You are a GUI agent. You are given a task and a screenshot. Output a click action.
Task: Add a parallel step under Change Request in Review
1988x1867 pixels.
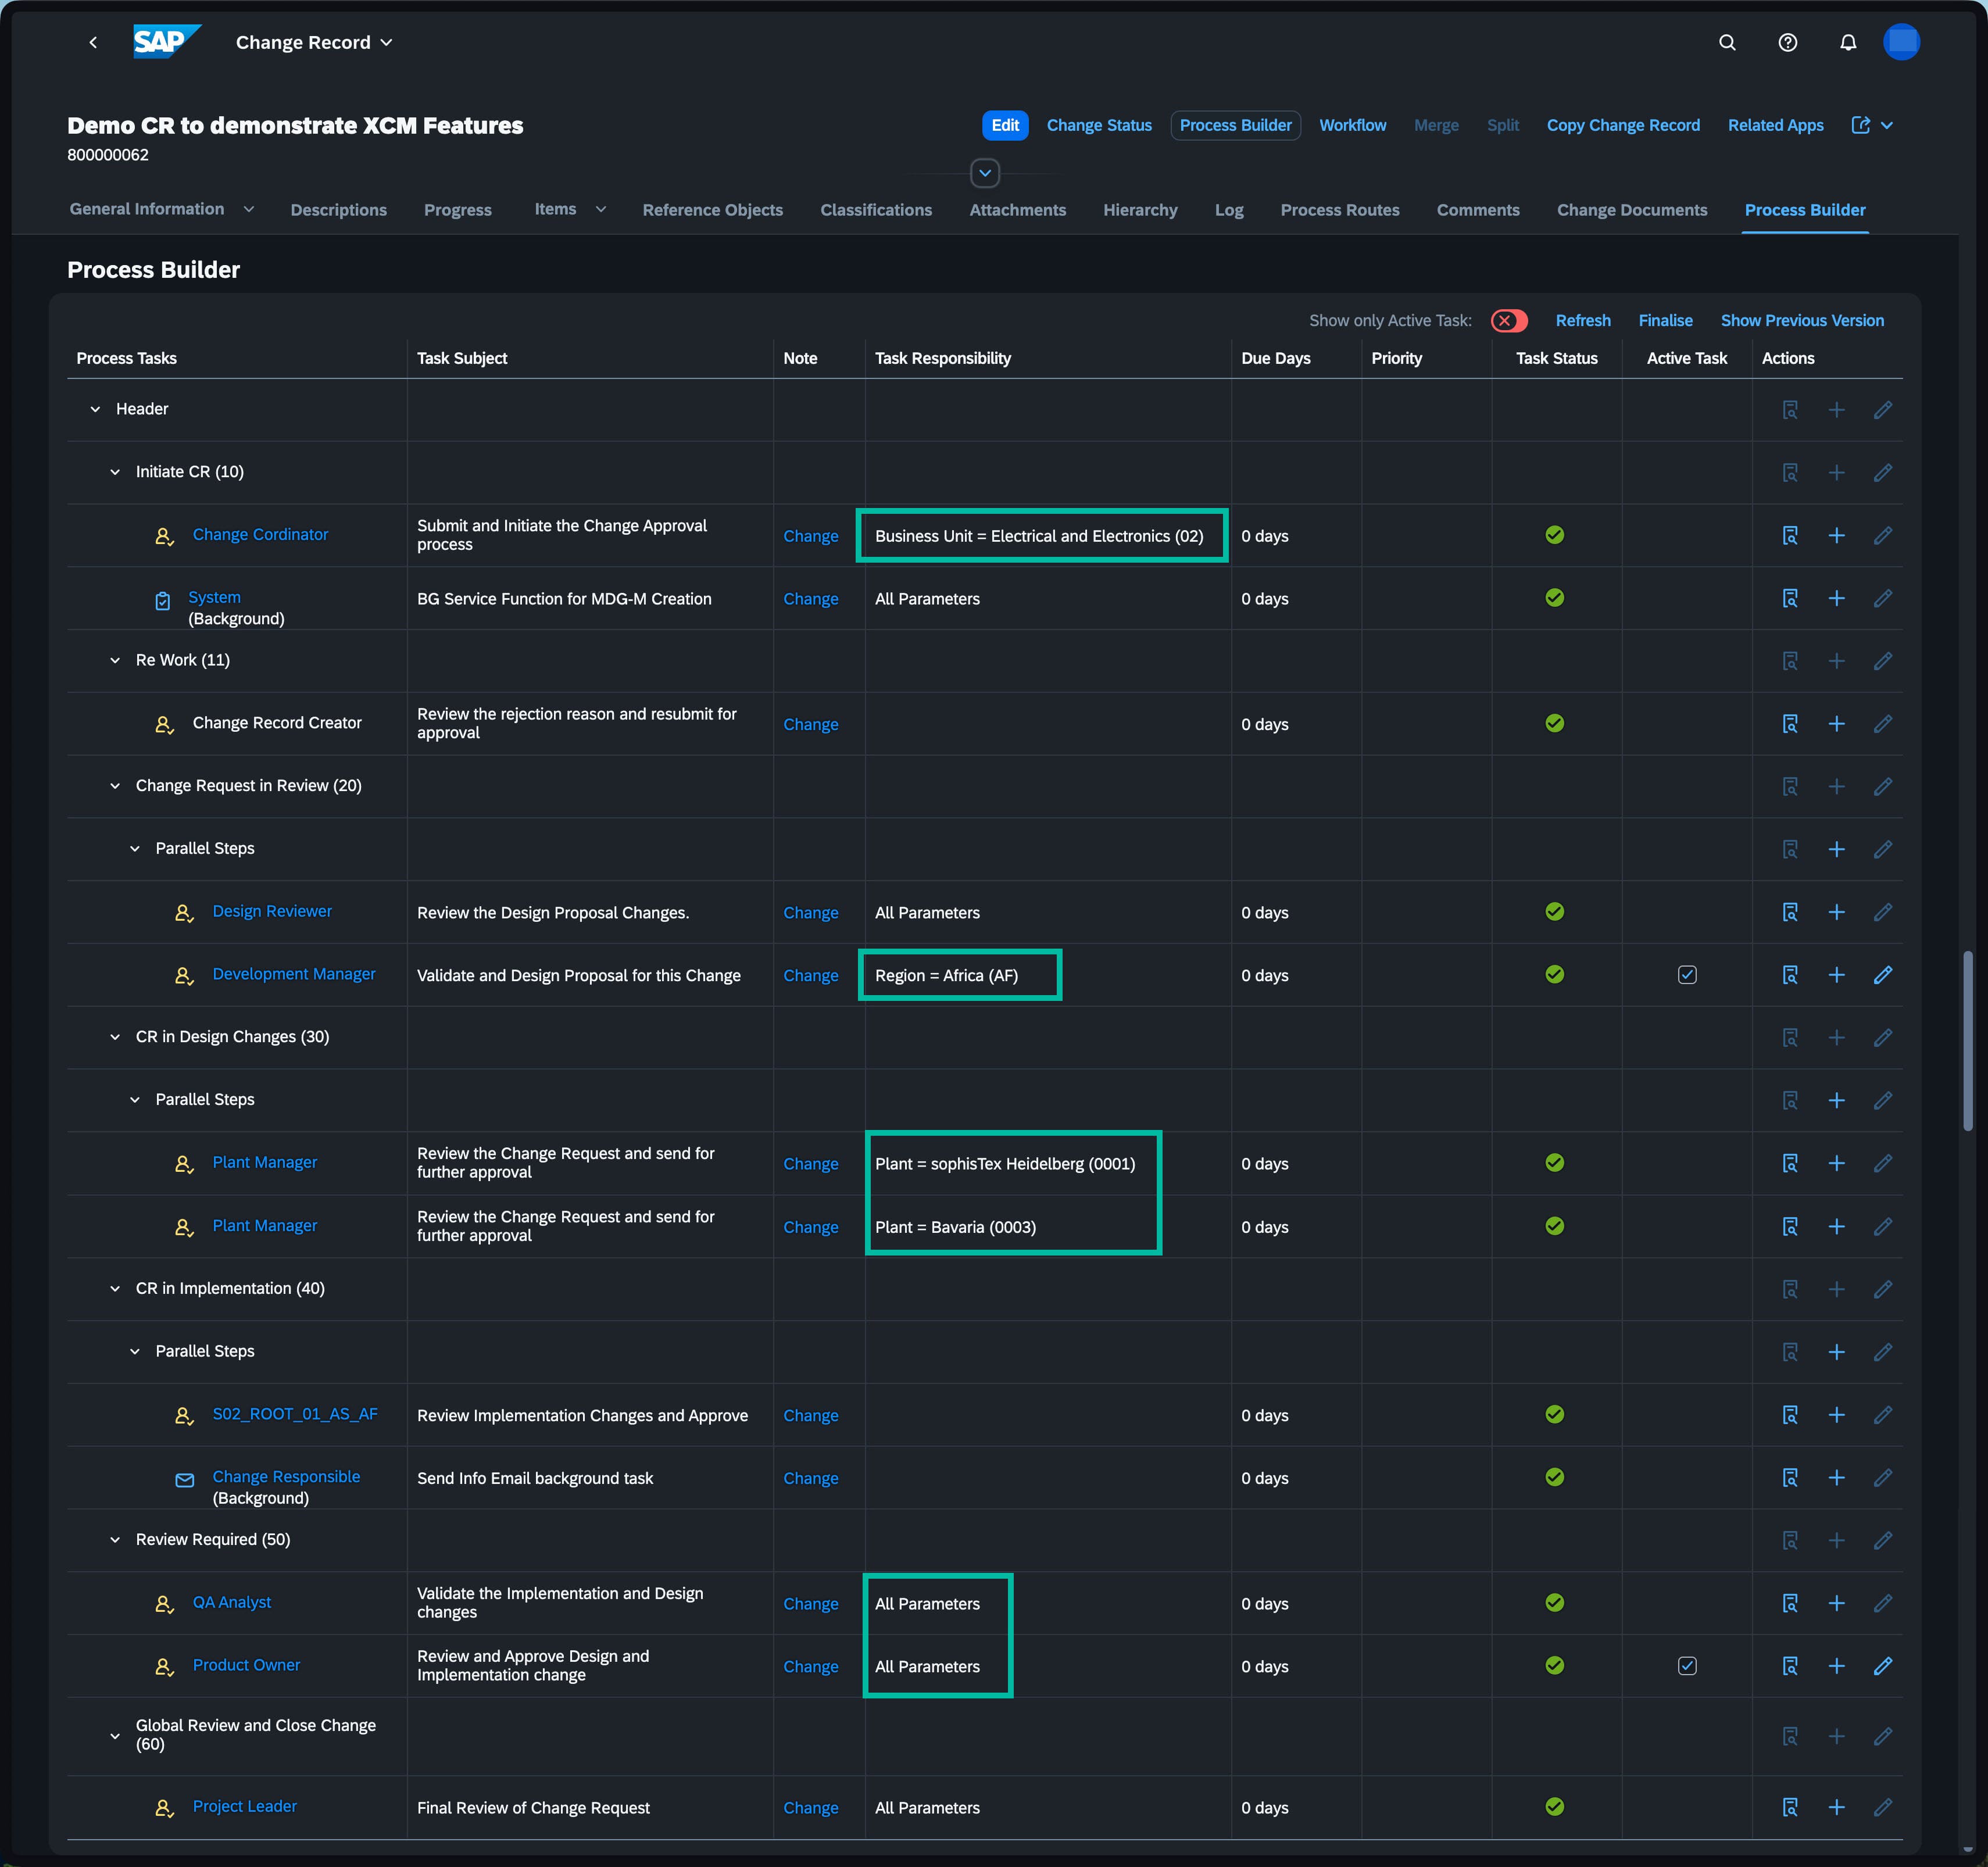(x=1836, y=849)
